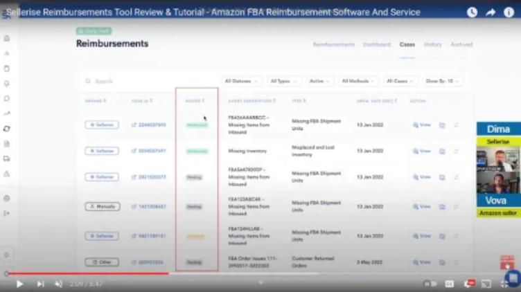Open the delivery truck icon in the sidebar
521x292 pixels.
pos(7,158)
